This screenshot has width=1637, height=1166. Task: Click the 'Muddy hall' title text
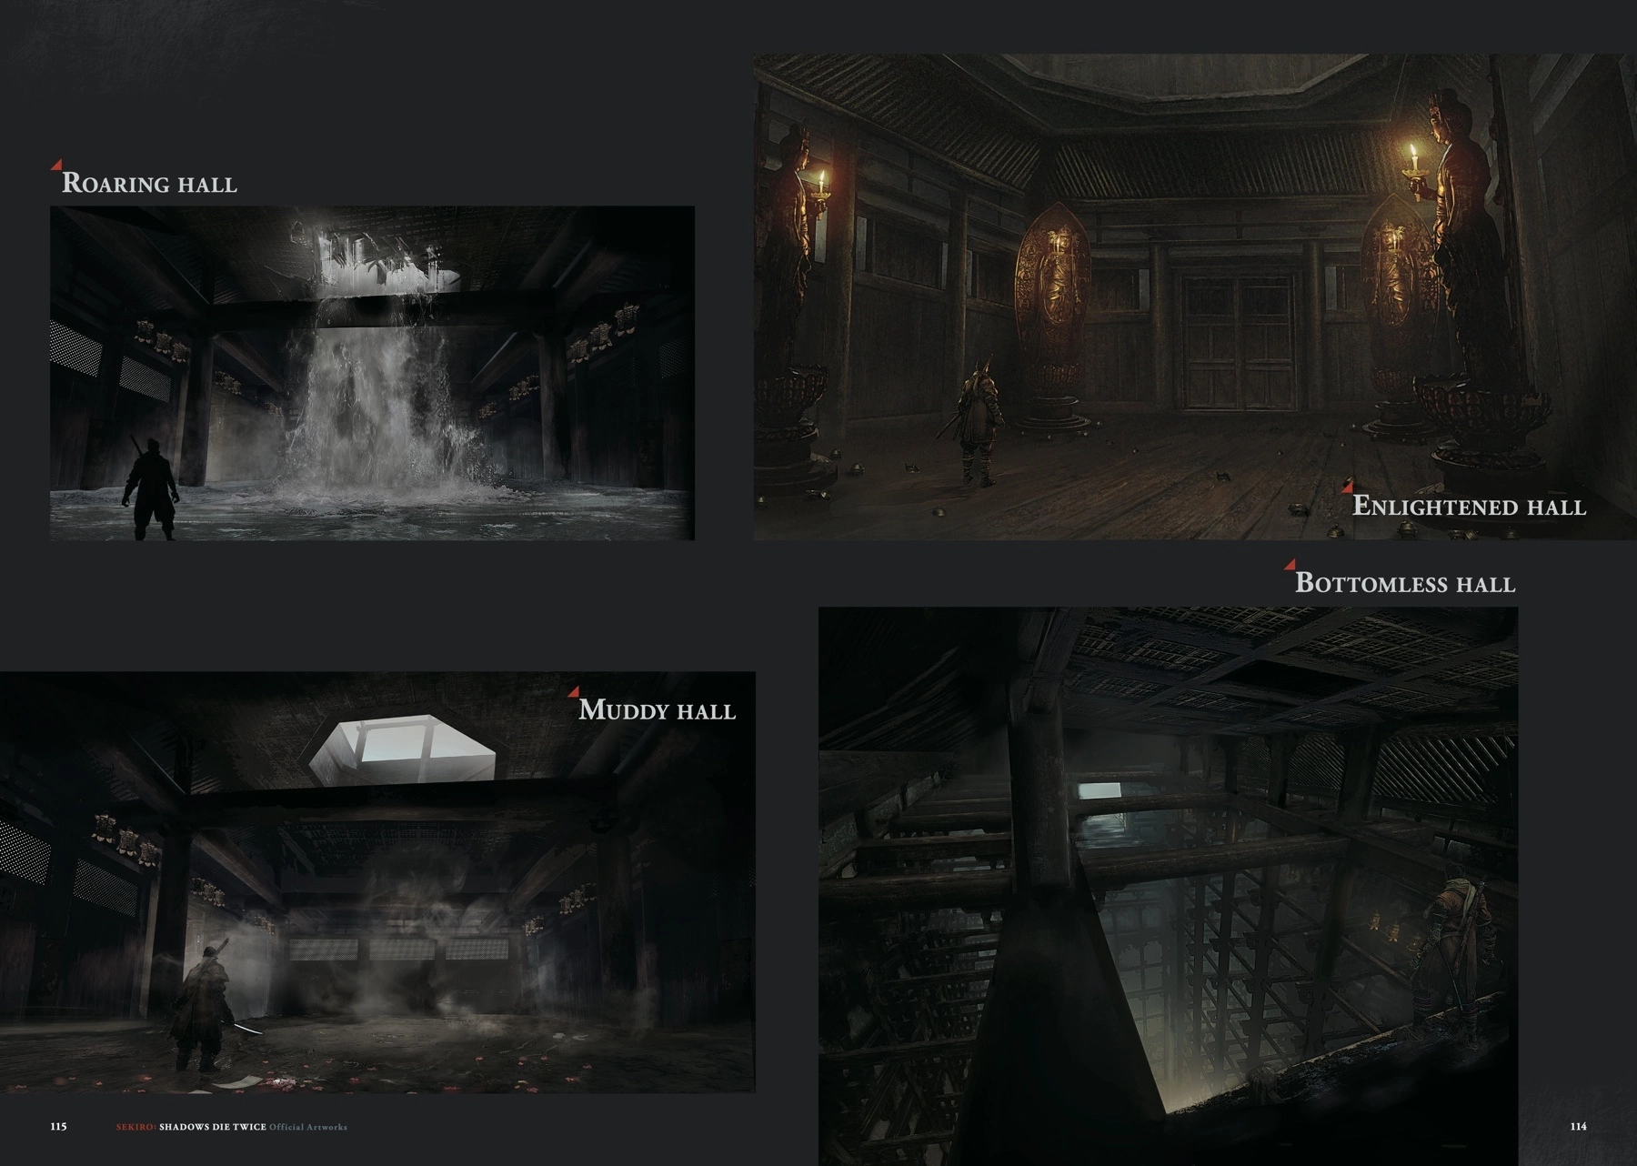pyautogui.click(x=657, y=709)
